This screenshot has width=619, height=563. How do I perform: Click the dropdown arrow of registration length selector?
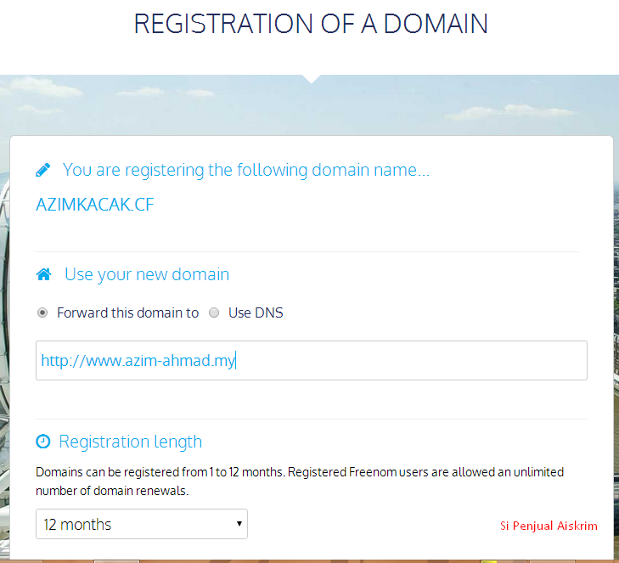point(239,524)
